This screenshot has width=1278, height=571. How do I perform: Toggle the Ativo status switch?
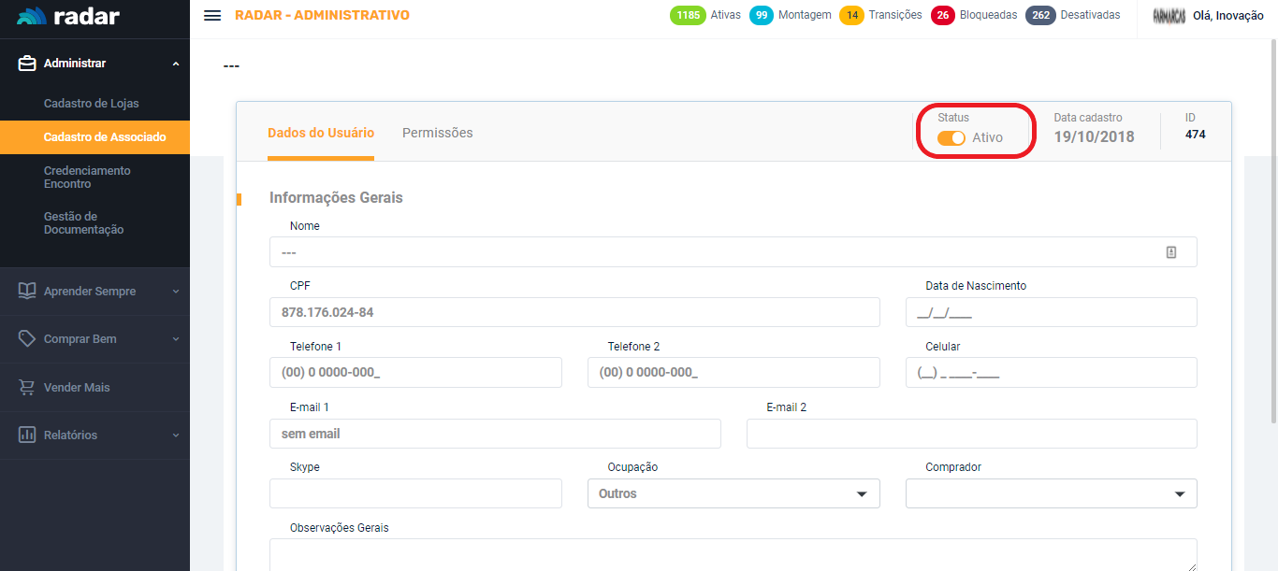point(951,138)
